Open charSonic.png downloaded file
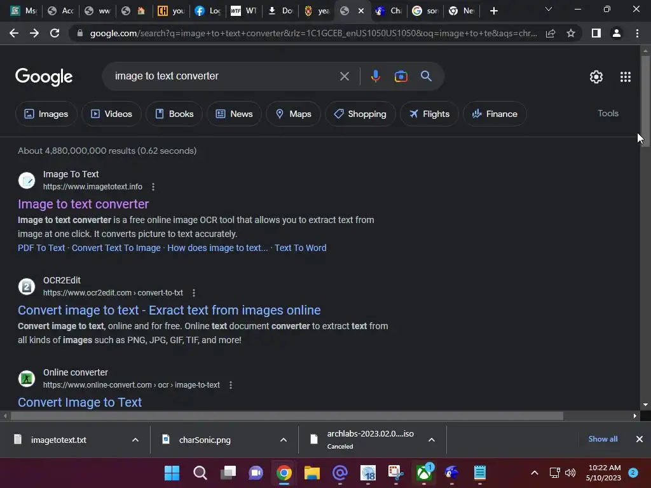This screenshot has height=488, width=651. (x=204, y=440)
